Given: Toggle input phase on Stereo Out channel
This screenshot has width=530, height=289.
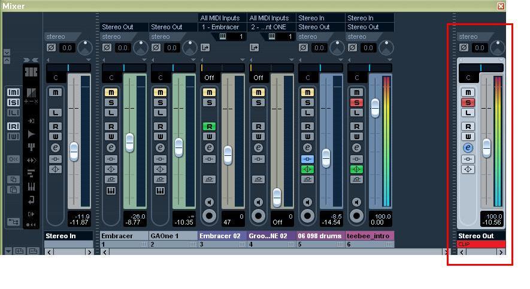Looking at the screenshot, I should click(464, 48).
